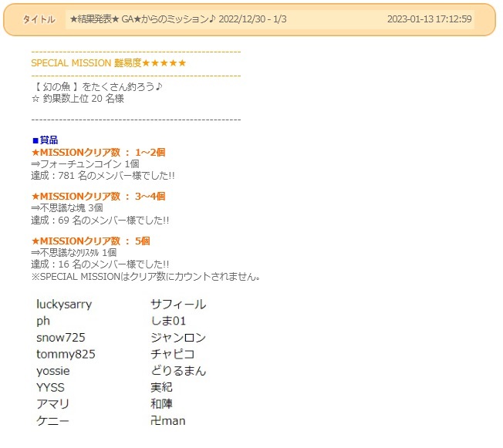Select the フォーチュンコイン 1個 prize line
The image size is (503, 448).
click(x=85, y=164)
